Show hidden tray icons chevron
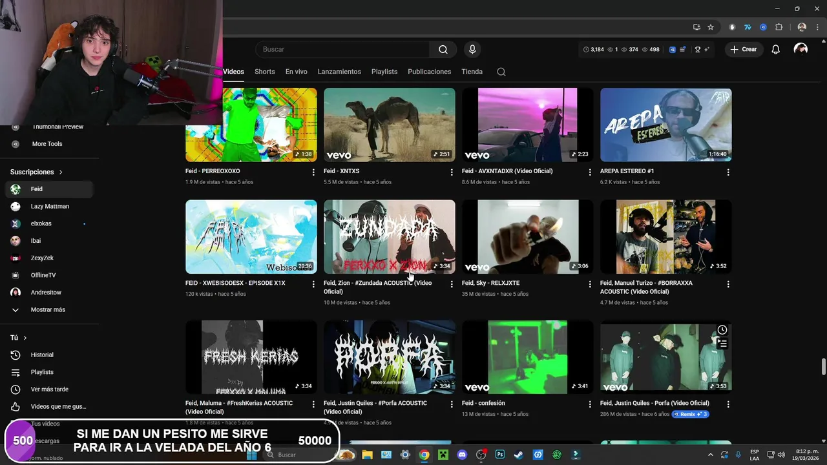 click(x=711, y=455)
